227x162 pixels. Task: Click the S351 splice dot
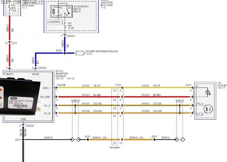(88, 140)
